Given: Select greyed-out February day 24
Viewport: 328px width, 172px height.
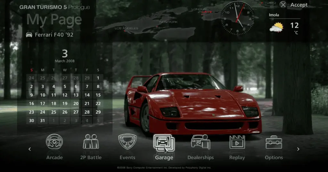Looking at the screenshot, I should pos(32,78).
